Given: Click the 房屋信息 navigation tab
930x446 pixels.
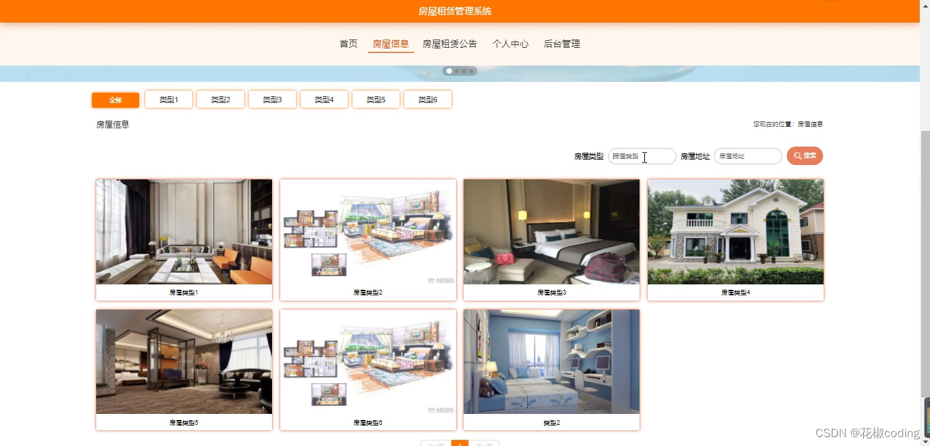Looking at the screenshot, I should coord(390,43).
